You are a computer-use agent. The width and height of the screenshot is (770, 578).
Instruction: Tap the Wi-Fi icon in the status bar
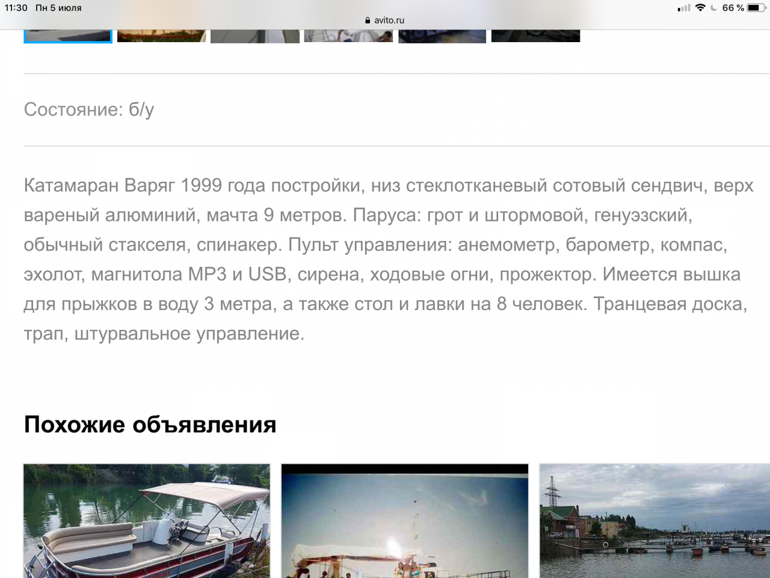click(700, 8)
